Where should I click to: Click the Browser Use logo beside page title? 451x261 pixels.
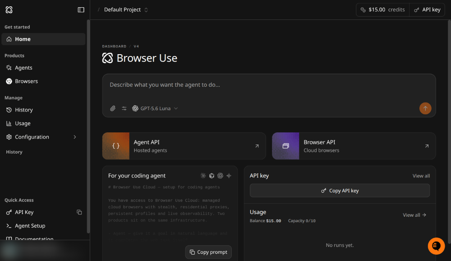[108, 58]
